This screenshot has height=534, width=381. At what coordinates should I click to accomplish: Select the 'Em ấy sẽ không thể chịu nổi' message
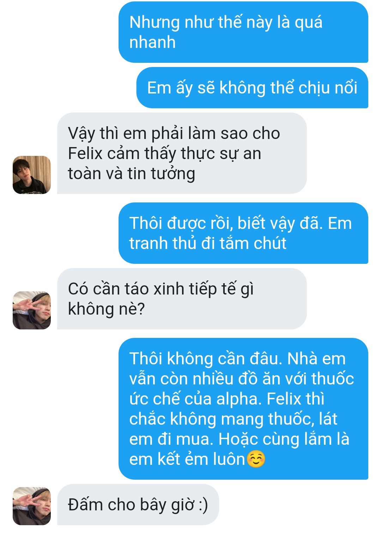(x=252, y=88)
